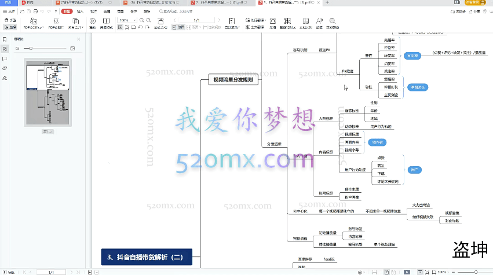Switch to single page layout
493x275 pixels.
click(178, 27)
